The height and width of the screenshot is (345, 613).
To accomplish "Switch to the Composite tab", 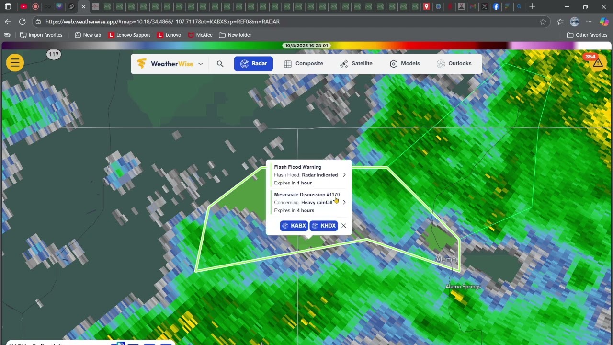I will [x=304, y=64].
